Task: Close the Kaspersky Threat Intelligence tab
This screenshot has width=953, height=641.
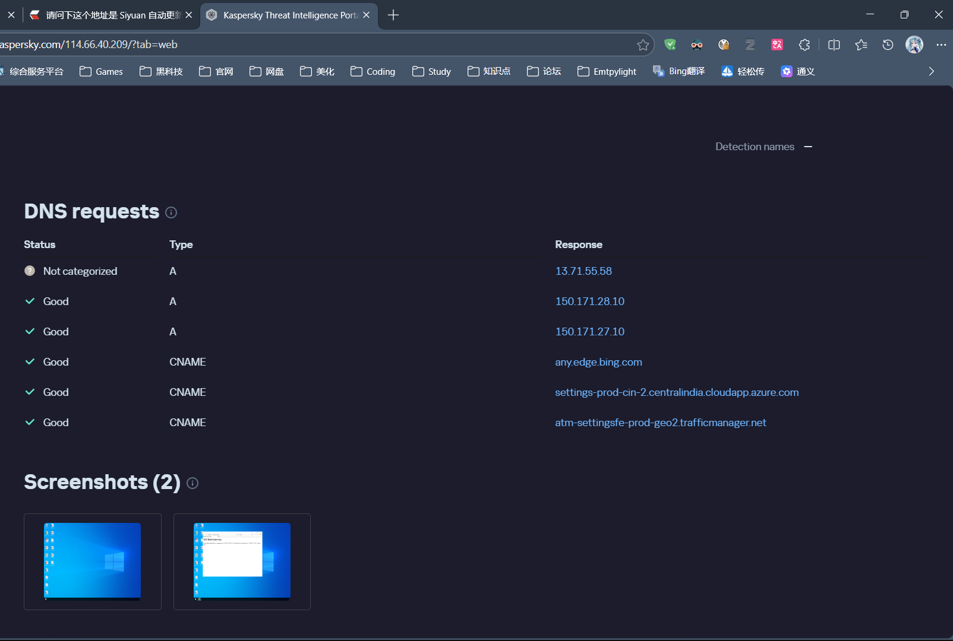Action: (367, 15)
